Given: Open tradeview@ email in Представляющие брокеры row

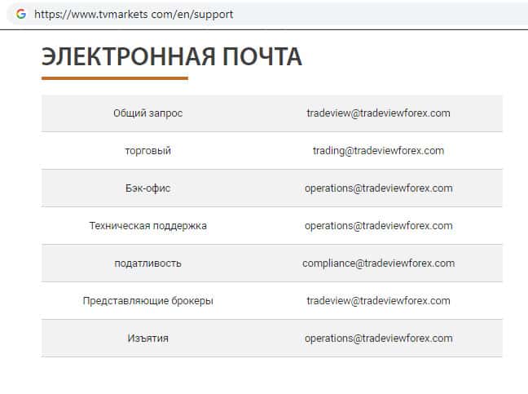Looking at the screenshot, I should coord(378,301).
